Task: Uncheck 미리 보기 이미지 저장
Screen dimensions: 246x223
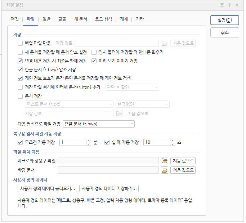Action: coord(95,61)
